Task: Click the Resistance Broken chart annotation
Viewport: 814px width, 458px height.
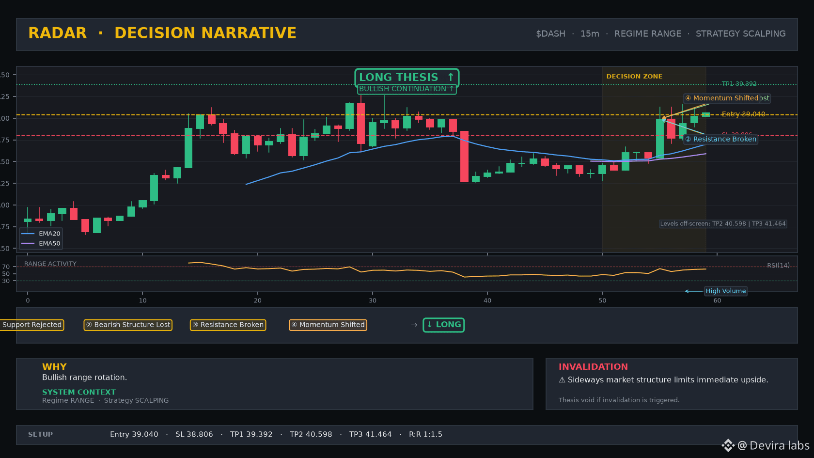Action: coord(721,139)
